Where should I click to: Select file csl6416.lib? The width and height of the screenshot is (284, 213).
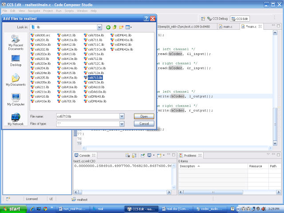(x=67, y=82)
